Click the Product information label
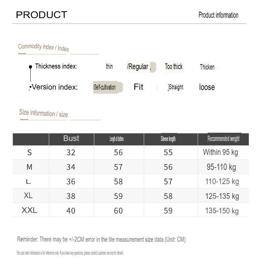This screenshot has width=266, height=268. tap(218, 15)
